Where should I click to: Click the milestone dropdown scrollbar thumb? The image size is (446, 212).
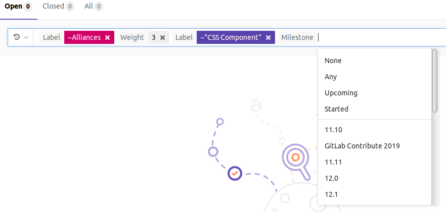pos(435,81)
